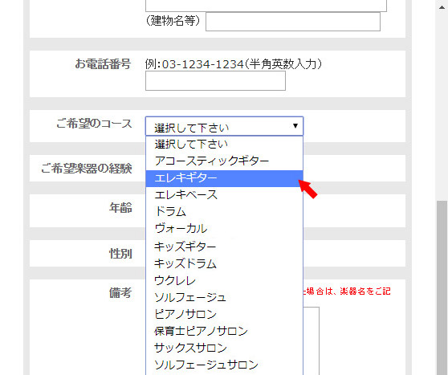The height and width of the screenshot is (375, 448).
Task: Click the vertical scrollbar thumb
Action: tap(442, 287)
